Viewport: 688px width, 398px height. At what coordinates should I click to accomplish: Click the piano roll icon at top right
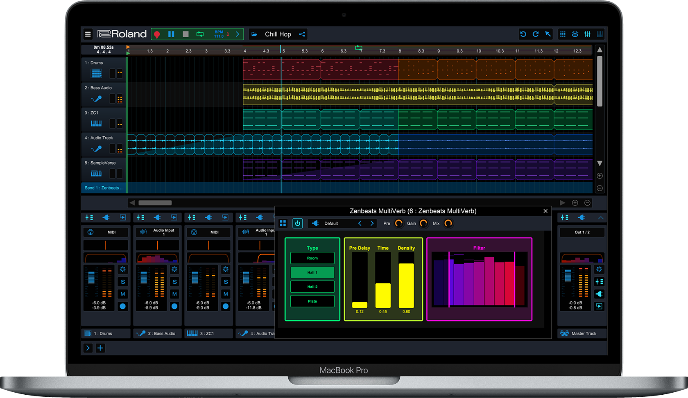pos(600,34)
